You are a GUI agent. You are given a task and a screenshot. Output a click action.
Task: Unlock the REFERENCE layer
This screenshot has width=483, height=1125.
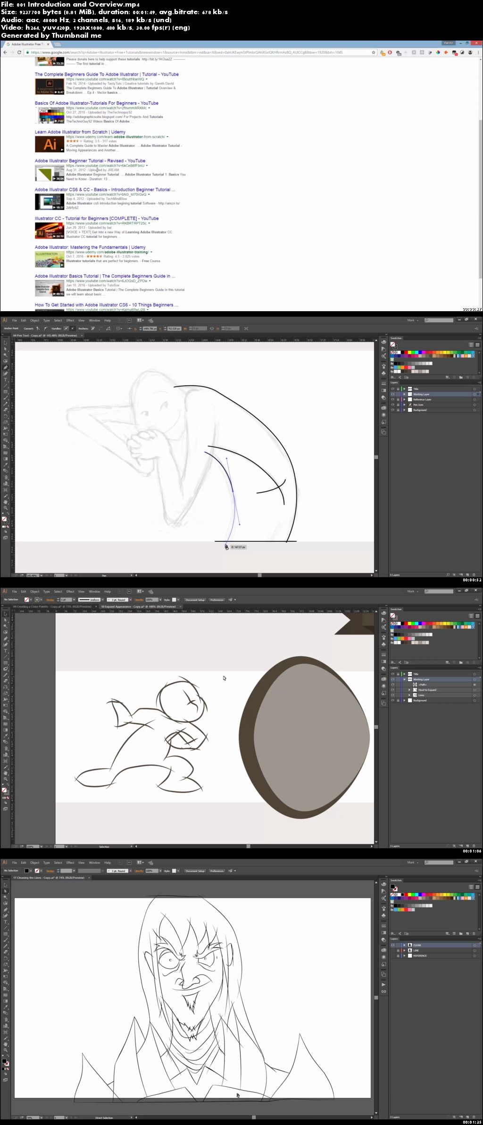(398, 956)
